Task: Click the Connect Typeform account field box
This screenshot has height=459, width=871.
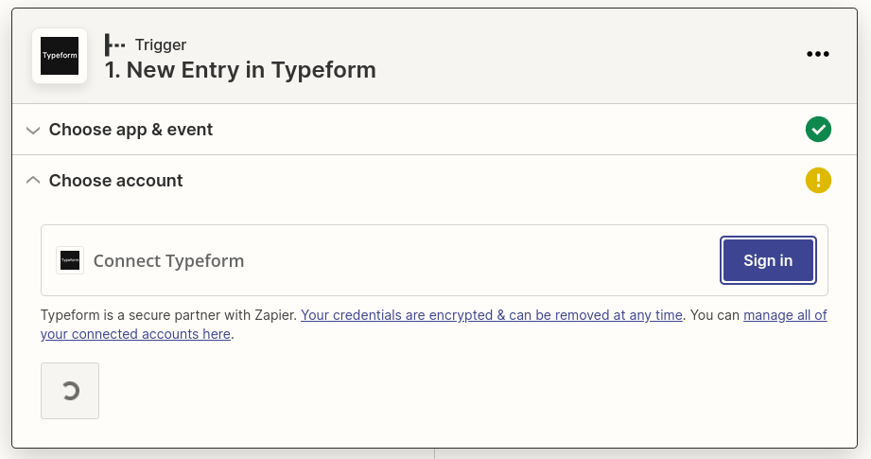Action: click(x=434, y=260)
